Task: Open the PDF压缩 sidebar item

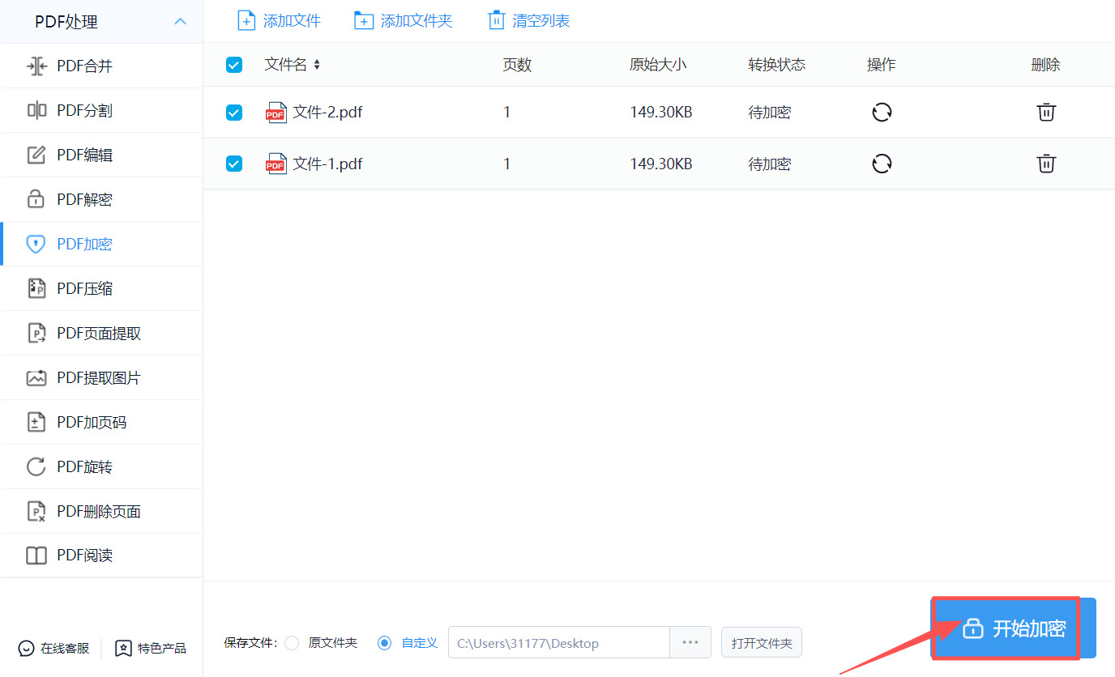Action: 84,289
